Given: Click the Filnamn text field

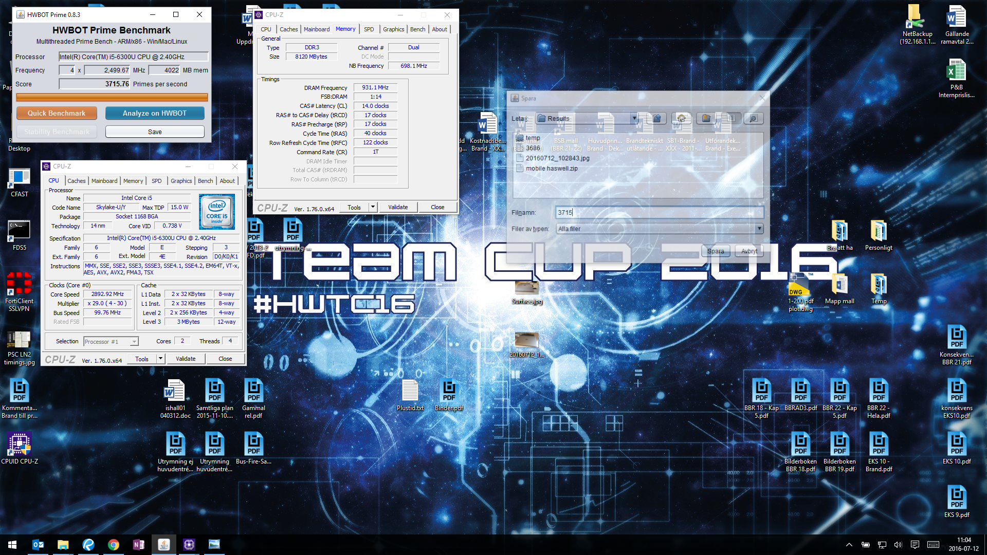Looking at the screenshot, I should [x=660, y=212].
